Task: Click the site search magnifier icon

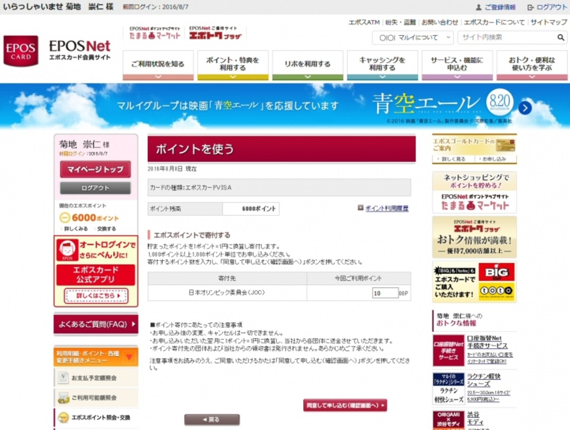Action: click(561, 37)
